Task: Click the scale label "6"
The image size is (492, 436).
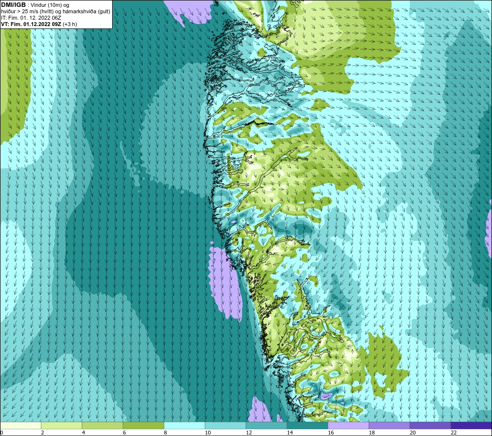Action: (124, 433)
